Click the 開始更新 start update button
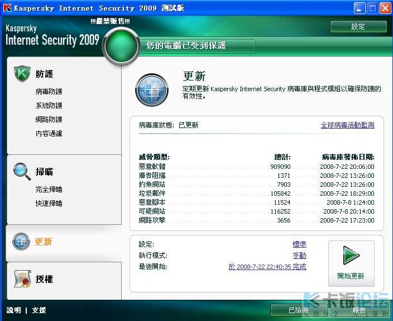 coord(351,263)
